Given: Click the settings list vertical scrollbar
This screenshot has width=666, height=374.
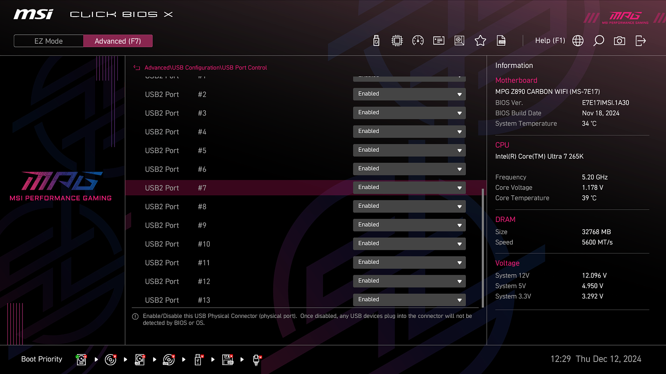Looking at the screenshot, I should [x=483, y=248].
